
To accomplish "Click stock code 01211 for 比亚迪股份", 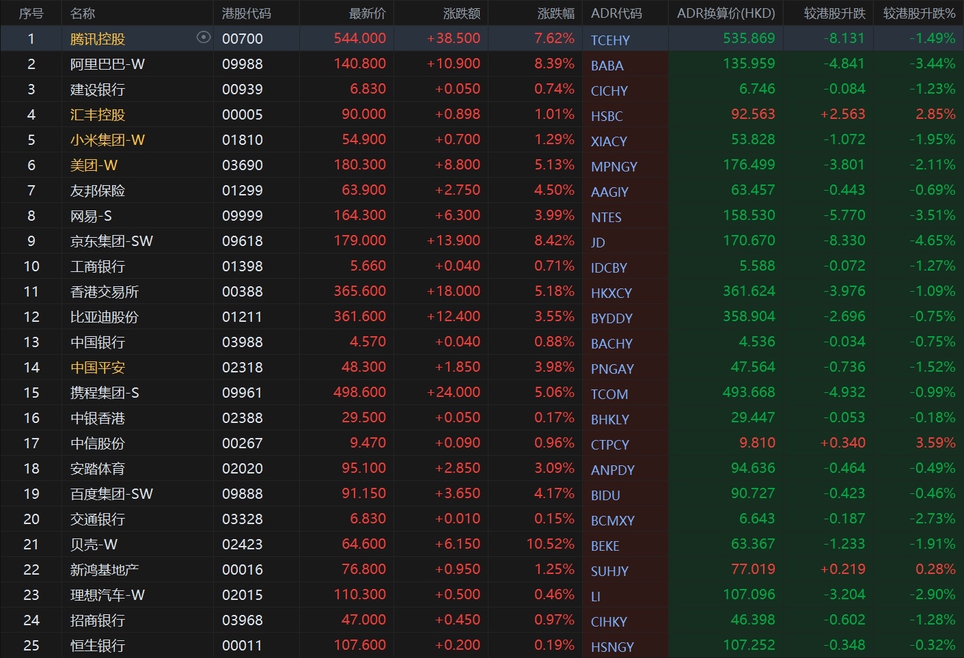I will tap(242, 317).
